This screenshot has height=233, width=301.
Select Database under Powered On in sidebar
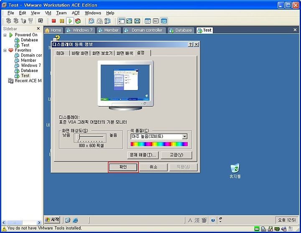pos(29,40)
